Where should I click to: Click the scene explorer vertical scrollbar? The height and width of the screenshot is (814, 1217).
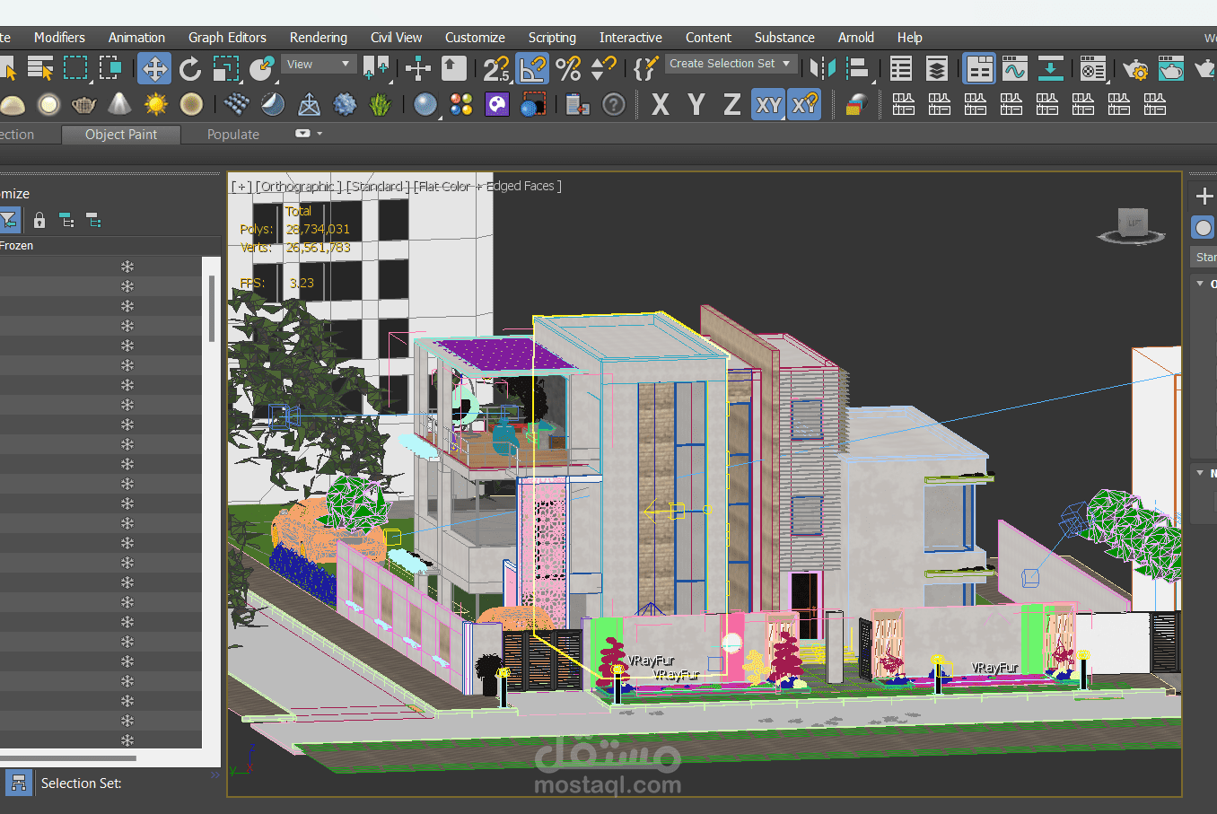tap(212, 310)
